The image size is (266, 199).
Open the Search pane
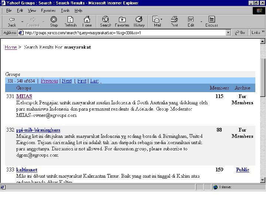coord(106,22)
